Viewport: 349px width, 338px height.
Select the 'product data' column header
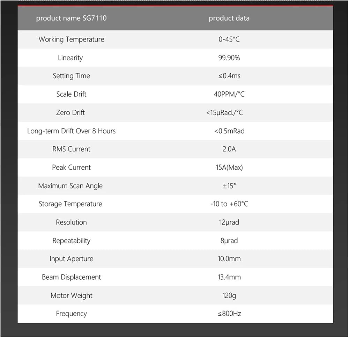click(229, 18)
